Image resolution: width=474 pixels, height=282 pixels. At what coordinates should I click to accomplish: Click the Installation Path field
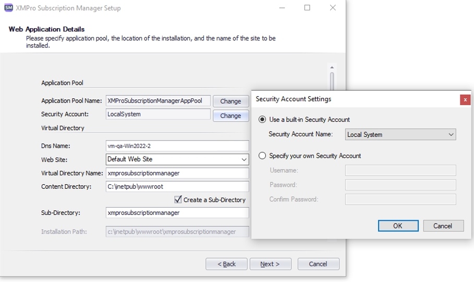(x=177, y=232)
